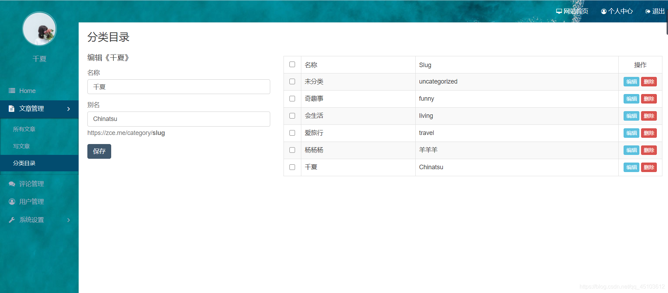The width and height of the screenshot is (668, 293).
Task: Click 删除 button for Chinatsu row
Action: point(649,167)
